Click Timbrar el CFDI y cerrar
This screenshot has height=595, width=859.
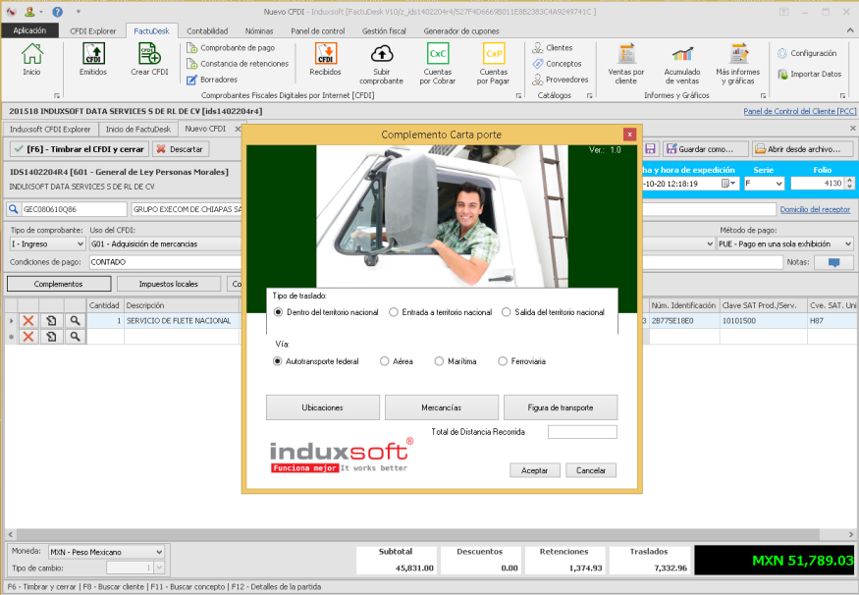[x=80, y=149]
